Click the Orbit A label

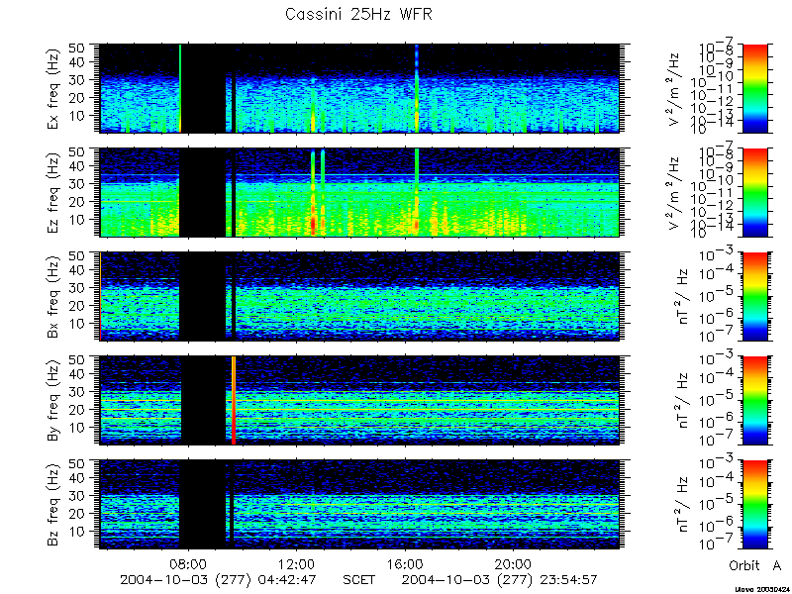[754, 565]
